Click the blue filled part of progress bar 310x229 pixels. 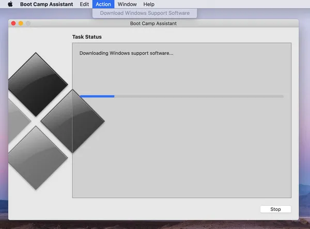click(x=97, y=96)
